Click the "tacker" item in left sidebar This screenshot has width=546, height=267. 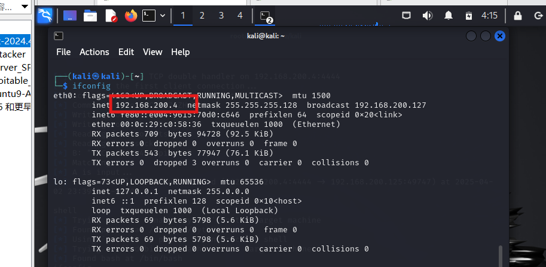tap(13, 54)
